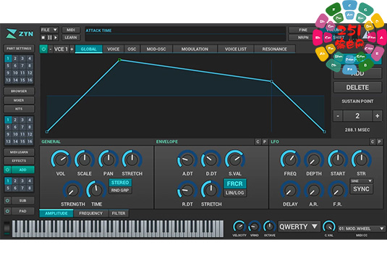Click the pause playback icon

tap(50, 38)
